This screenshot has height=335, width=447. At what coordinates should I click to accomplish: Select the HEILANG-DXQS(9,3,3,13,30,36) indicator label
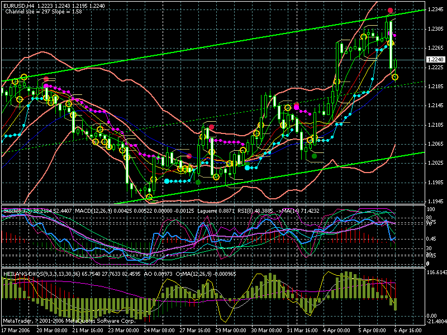click(72, 274)
